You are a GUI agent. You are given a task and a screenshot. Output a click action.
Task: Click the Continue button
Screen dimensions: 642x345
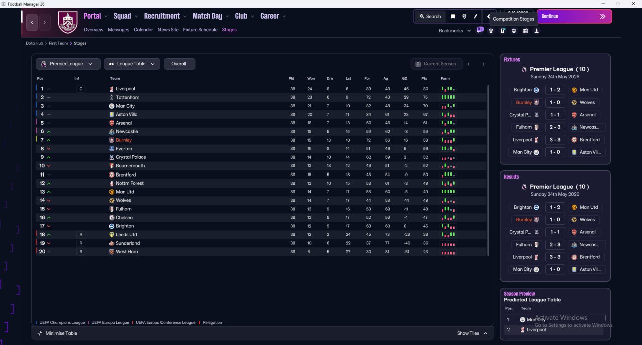point(574,16)
